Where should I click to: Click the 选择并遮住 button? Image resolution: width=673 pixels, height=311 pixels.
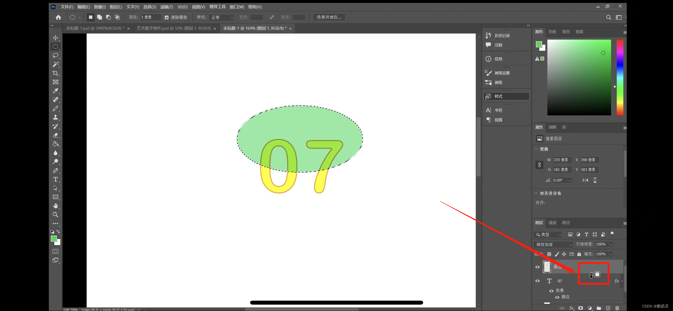(x=329, y=17)
